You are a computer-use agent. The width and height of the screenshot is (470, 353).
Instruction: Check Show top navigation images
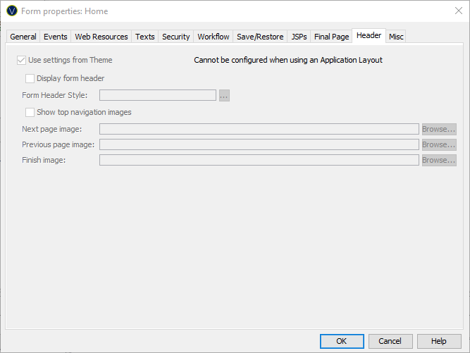[30, 112]
